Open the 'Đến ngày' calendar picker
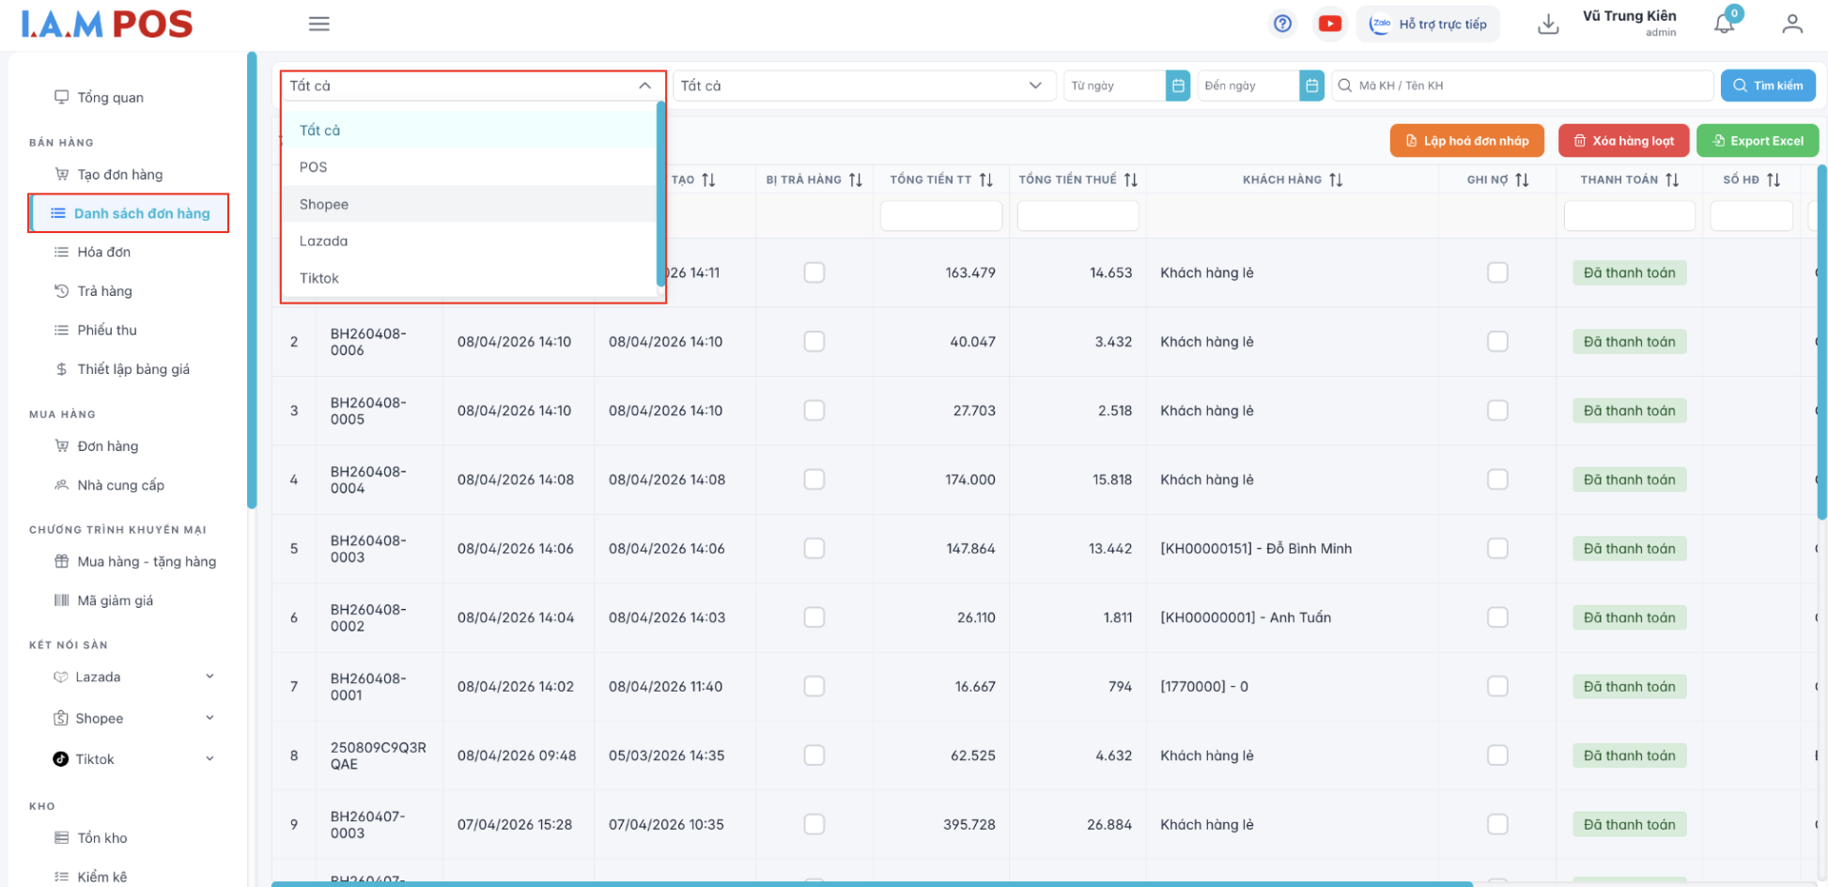Screen dimensions: 1828x887 click(x=1311, y=86)
